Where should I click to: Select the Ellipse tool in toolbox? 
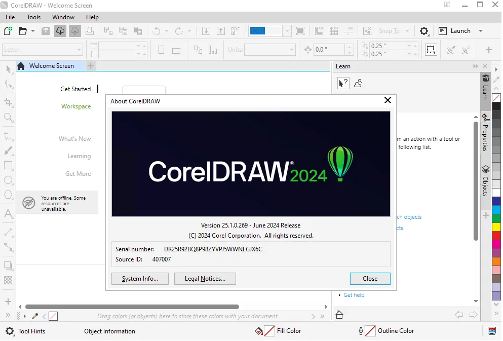[x=8, y=180]
